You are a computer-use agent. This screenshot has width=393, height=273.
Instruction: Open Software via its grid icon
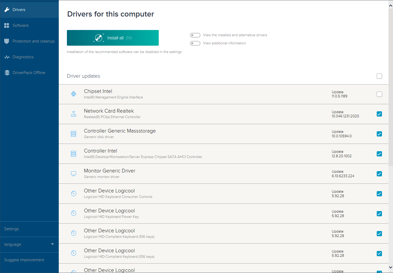click(x=7, y=25)
